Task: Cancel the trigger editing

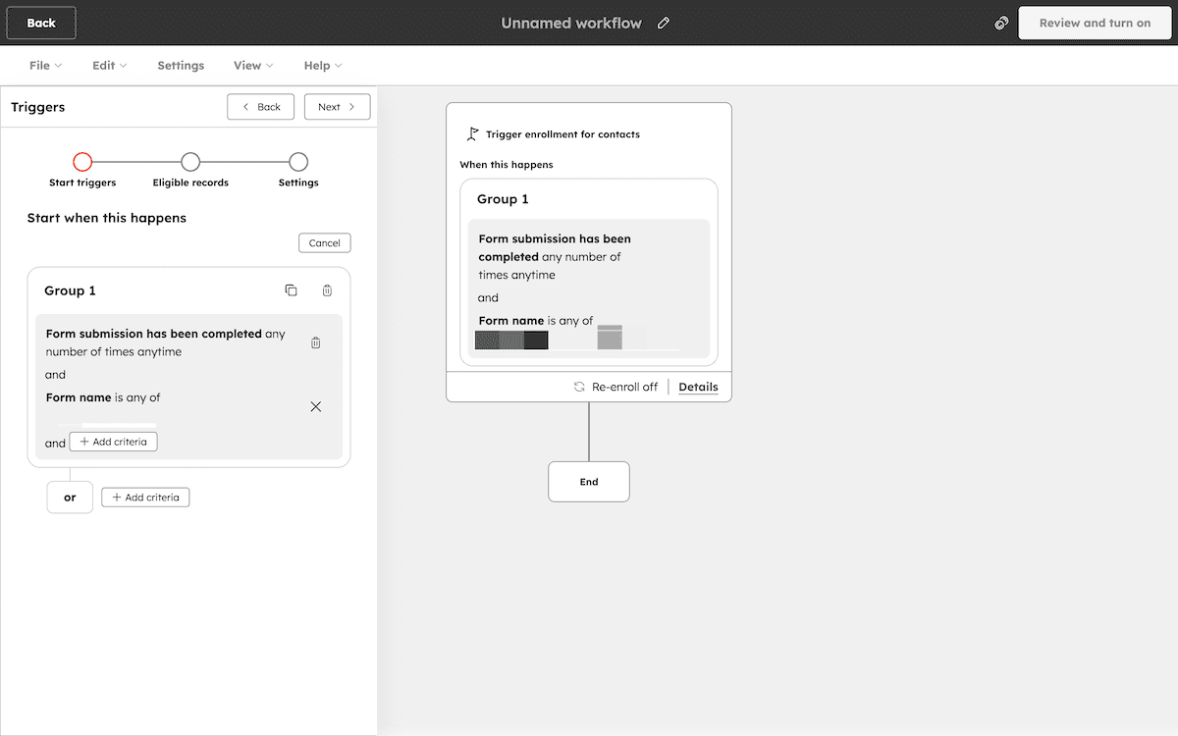Action: click(x=324, y=242)
